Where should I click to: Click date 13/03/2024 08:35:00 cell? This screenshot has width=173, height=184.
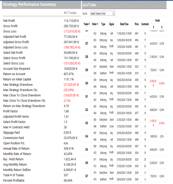click(124, 53)
